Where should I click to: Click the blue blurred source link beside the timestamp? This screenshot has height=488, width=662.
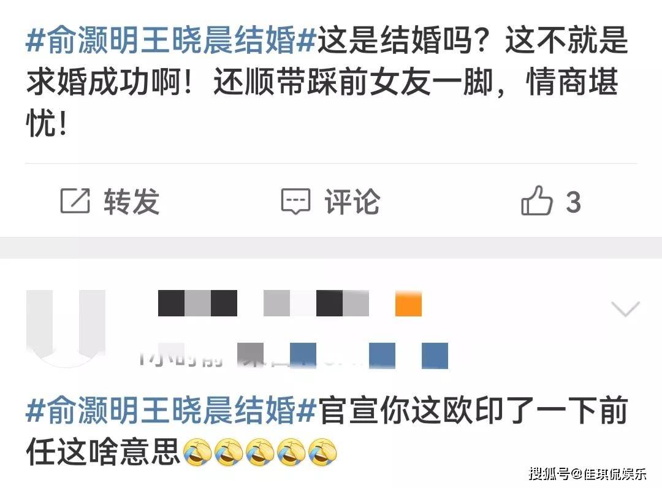(x=342, y=356)
